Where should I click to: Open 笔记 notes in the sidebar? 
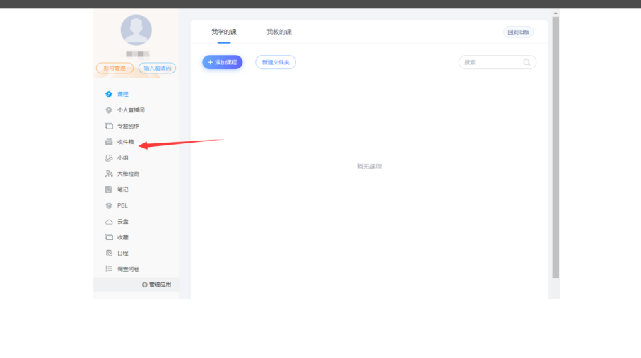[122, 189]
